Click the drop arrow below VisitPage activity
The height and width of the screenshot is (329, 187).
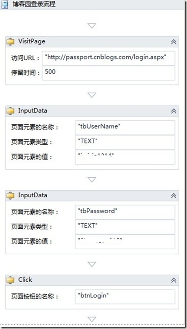click(x=92, y=95)
